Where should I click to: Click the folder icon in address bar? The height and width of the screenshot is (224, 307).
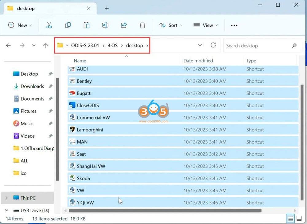pos(60,45)
